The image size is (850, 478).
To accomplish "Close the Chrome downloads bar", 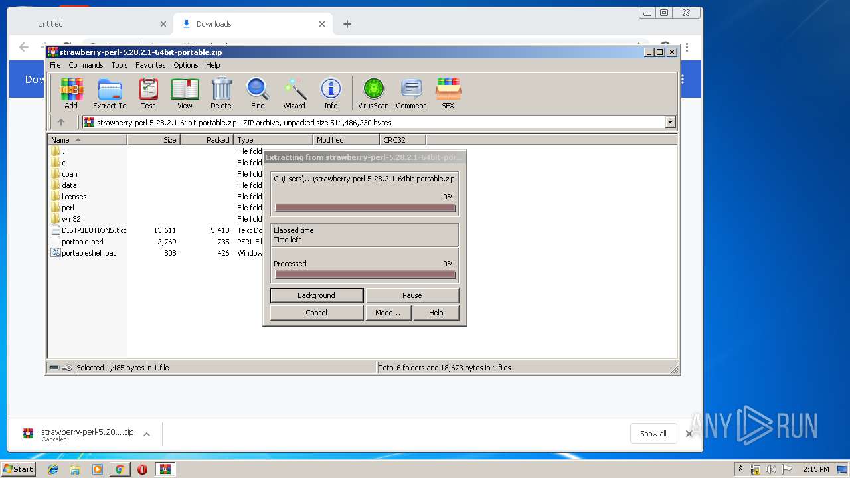I will [x=689, y=434].
